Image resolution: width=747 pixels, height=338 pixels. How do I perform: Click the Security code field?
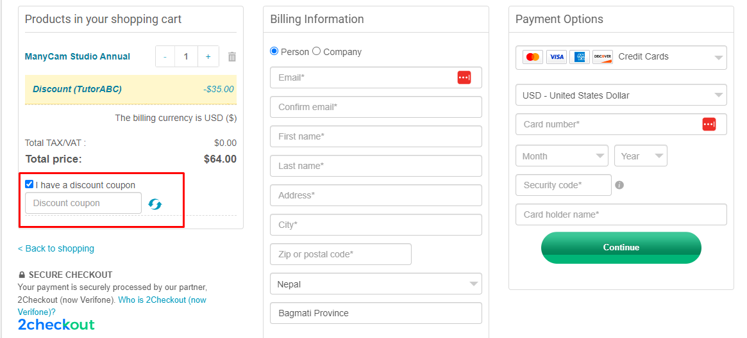(564, 185)
